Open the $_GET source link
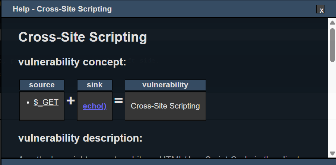 (x=46, y=102)
